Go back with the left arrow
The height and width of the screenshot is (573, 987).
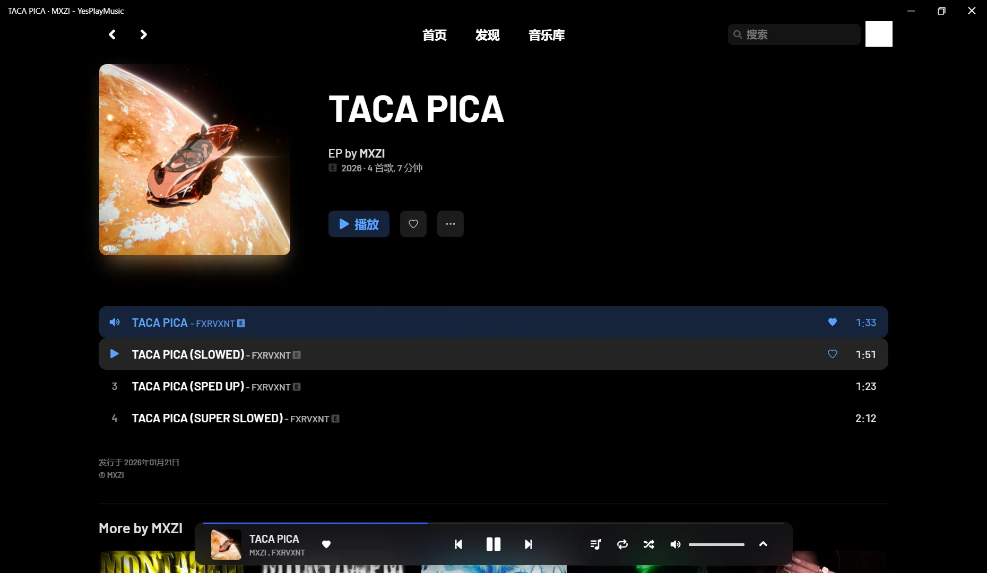[112, 34]
